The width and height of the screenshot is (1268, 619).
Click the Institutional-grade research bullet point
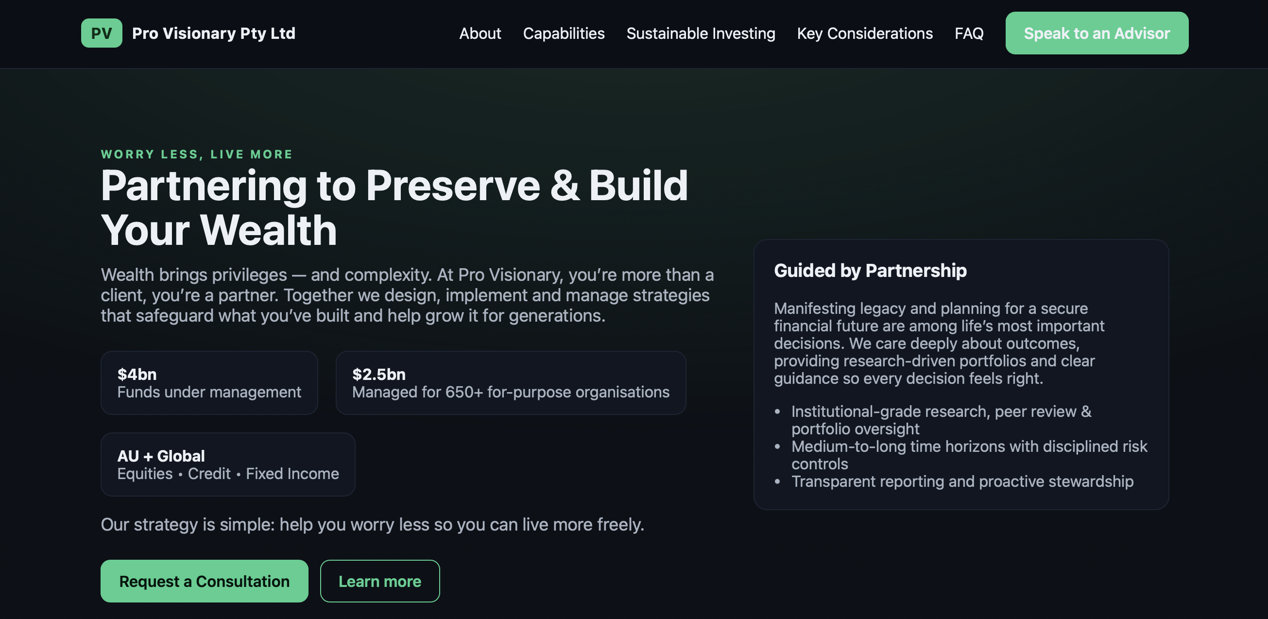point(941,420)
